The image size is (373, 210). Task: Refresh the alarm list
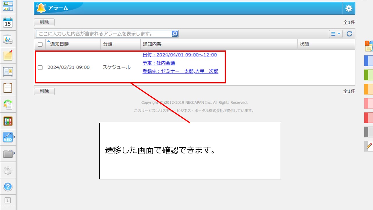pos(349,34)
